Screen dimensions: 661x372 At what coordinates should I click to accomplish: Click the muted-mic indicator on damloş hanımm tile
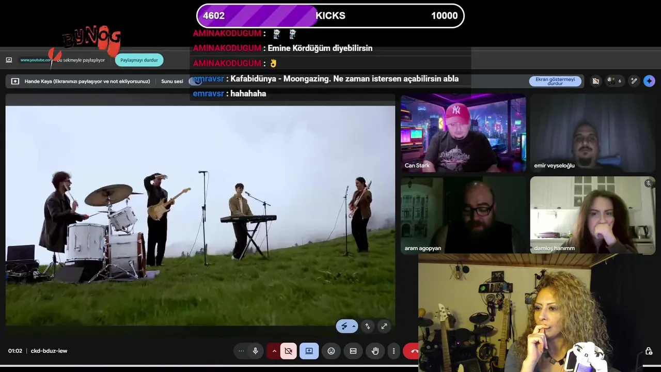click(649, 183)
